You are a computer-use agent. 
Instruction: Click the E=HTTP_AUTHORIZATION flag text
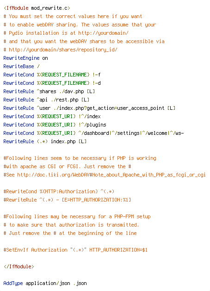96,200
